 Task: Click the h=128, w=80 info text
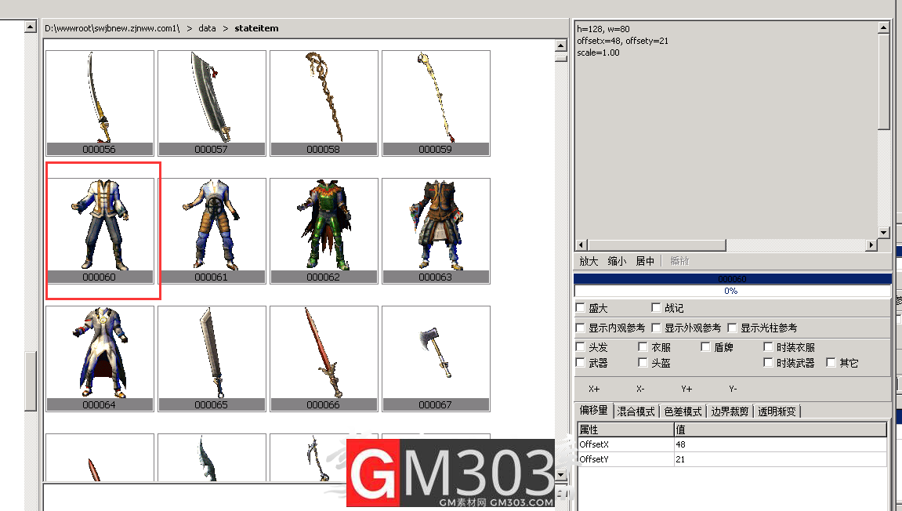click(603, 29)
